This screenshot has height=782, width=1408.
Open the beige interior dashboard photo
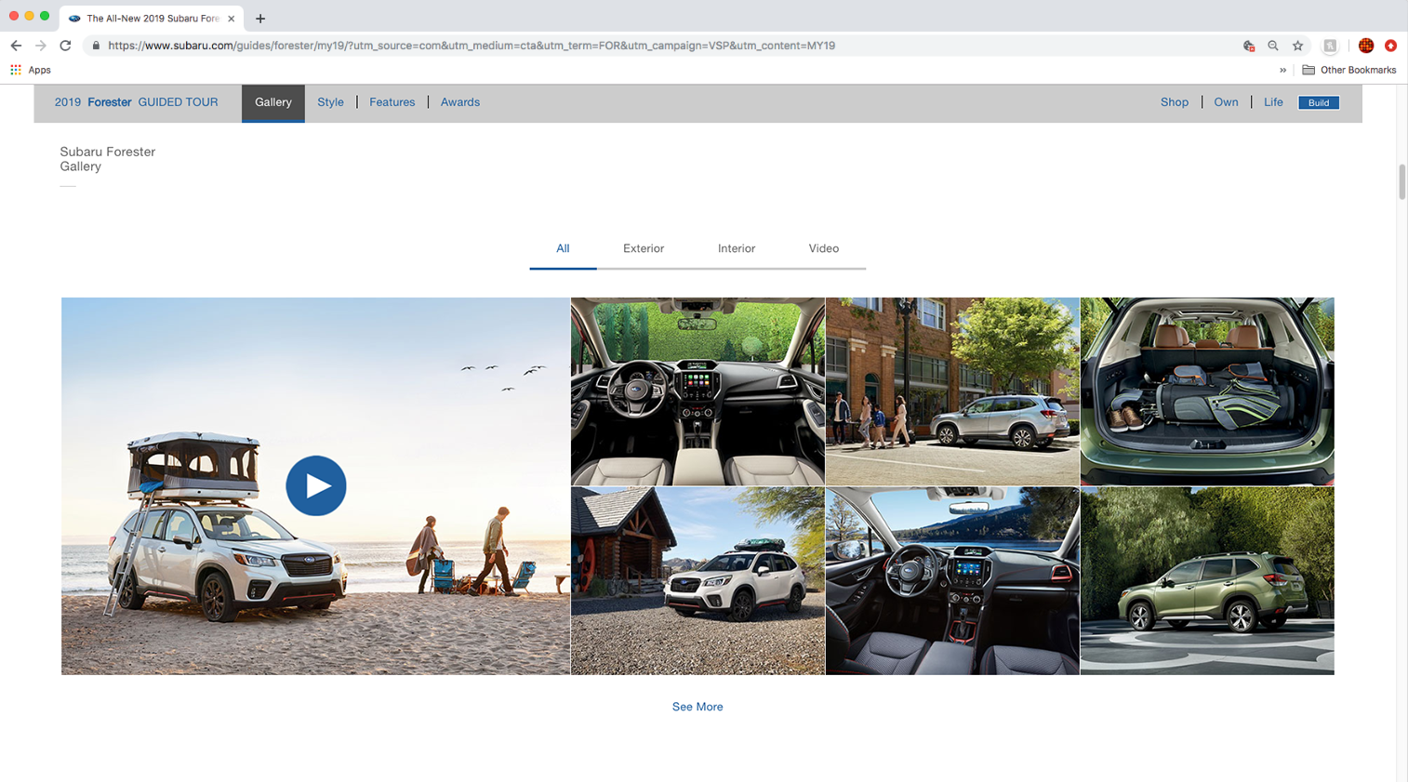[x=697, y=391]
